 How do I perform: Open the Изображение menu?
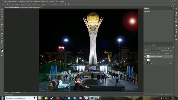click(x=21, y=1)
